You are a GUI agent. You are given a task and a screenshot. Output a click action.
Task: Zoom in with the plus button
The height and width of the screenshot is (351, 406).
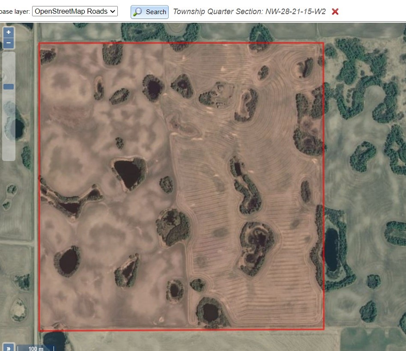click(x=9, y=32)
